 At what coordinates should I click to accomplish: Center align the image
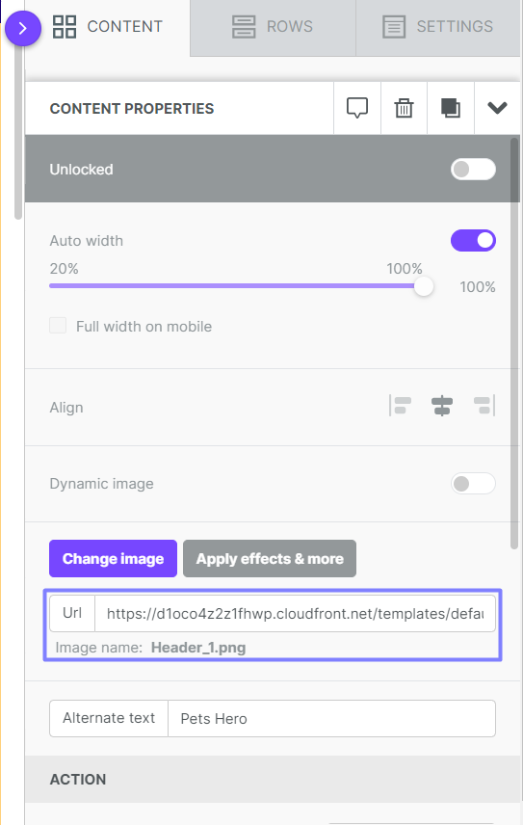click(442, 406)
